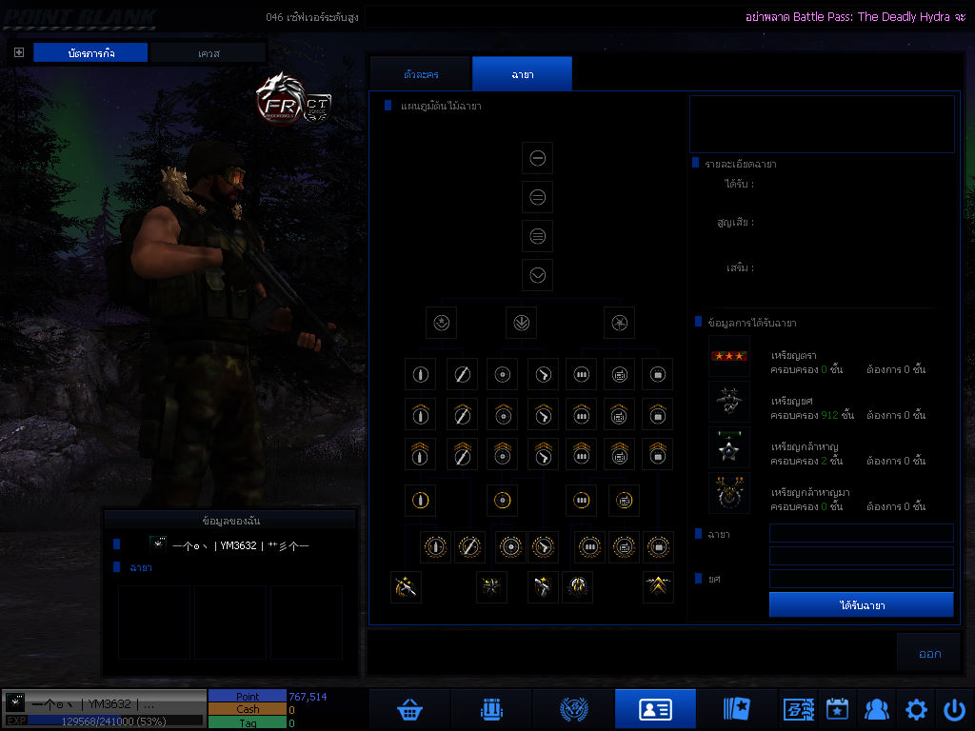Select the crosshair title with one gold chevron
The height and width of the screenshot is (731, 975).
(x=503, y=414)
